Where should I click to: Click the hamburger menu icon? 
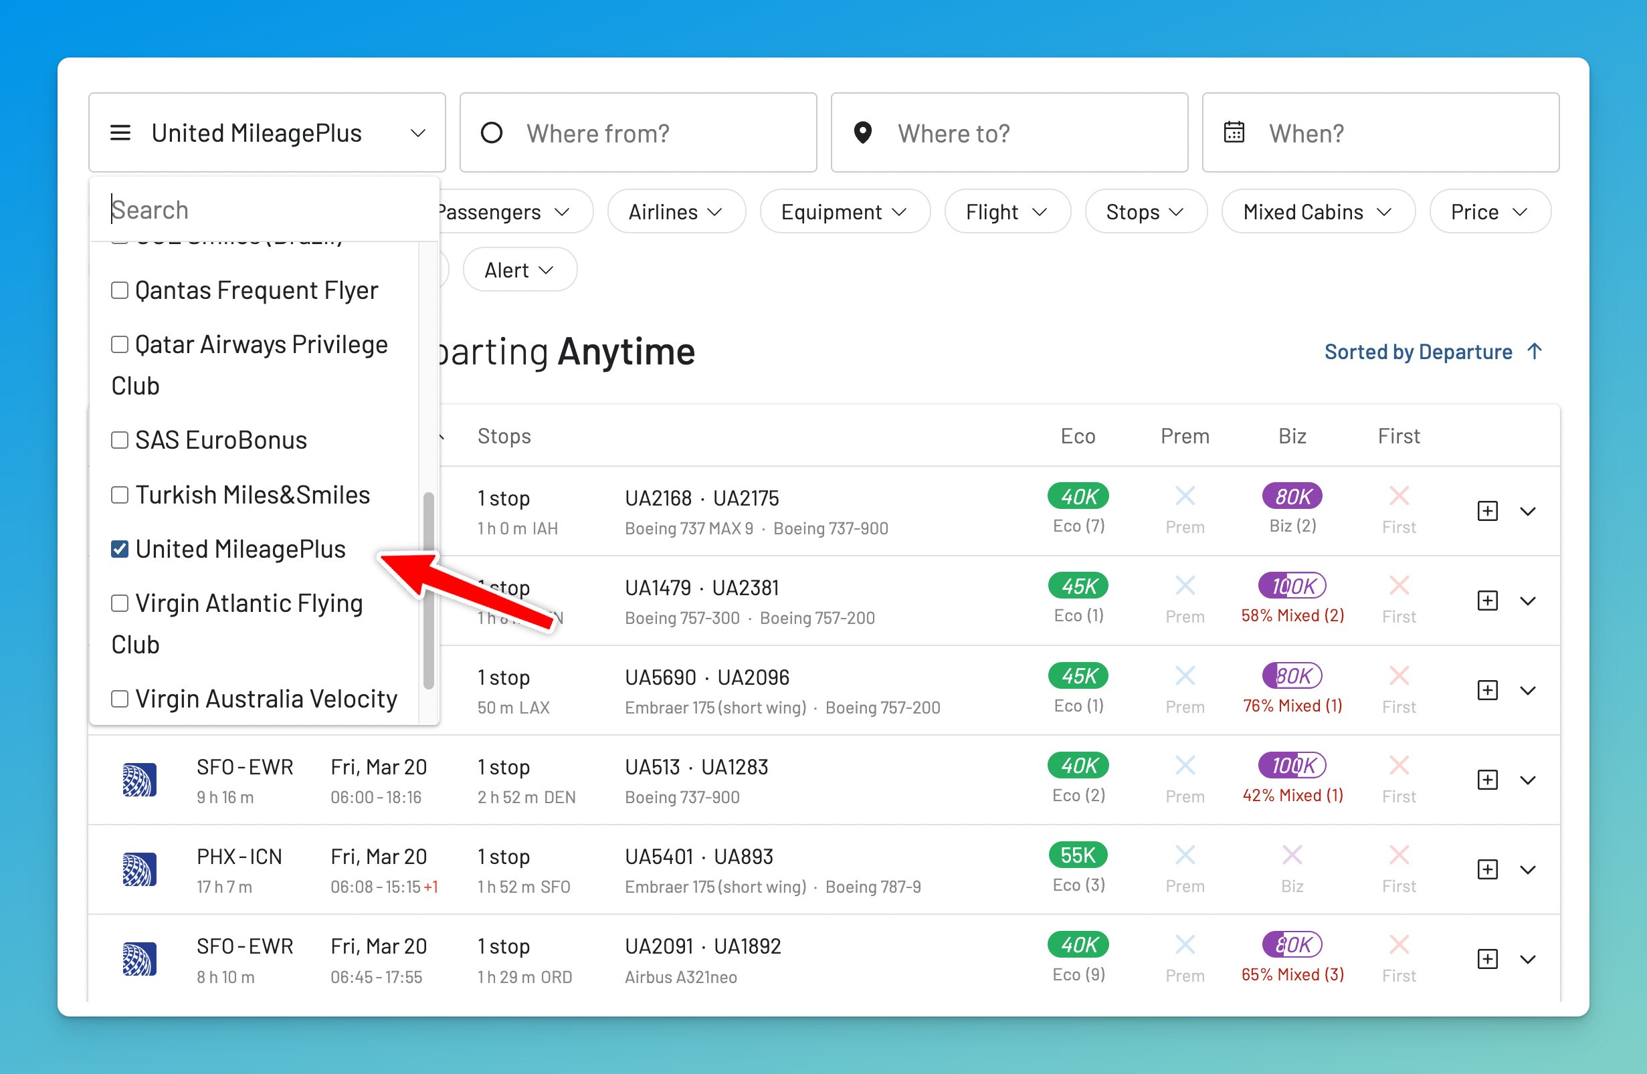coord(120,133)
